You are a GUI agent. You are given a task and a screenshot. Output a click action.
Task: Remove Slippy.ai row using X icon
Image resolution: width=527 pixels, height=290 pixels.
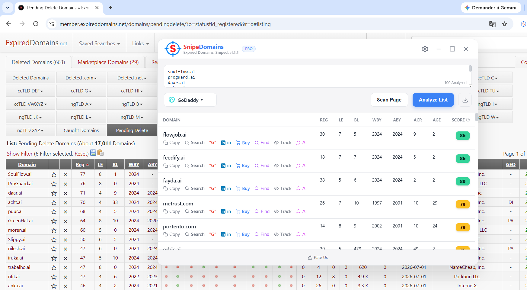pos(65,240)
